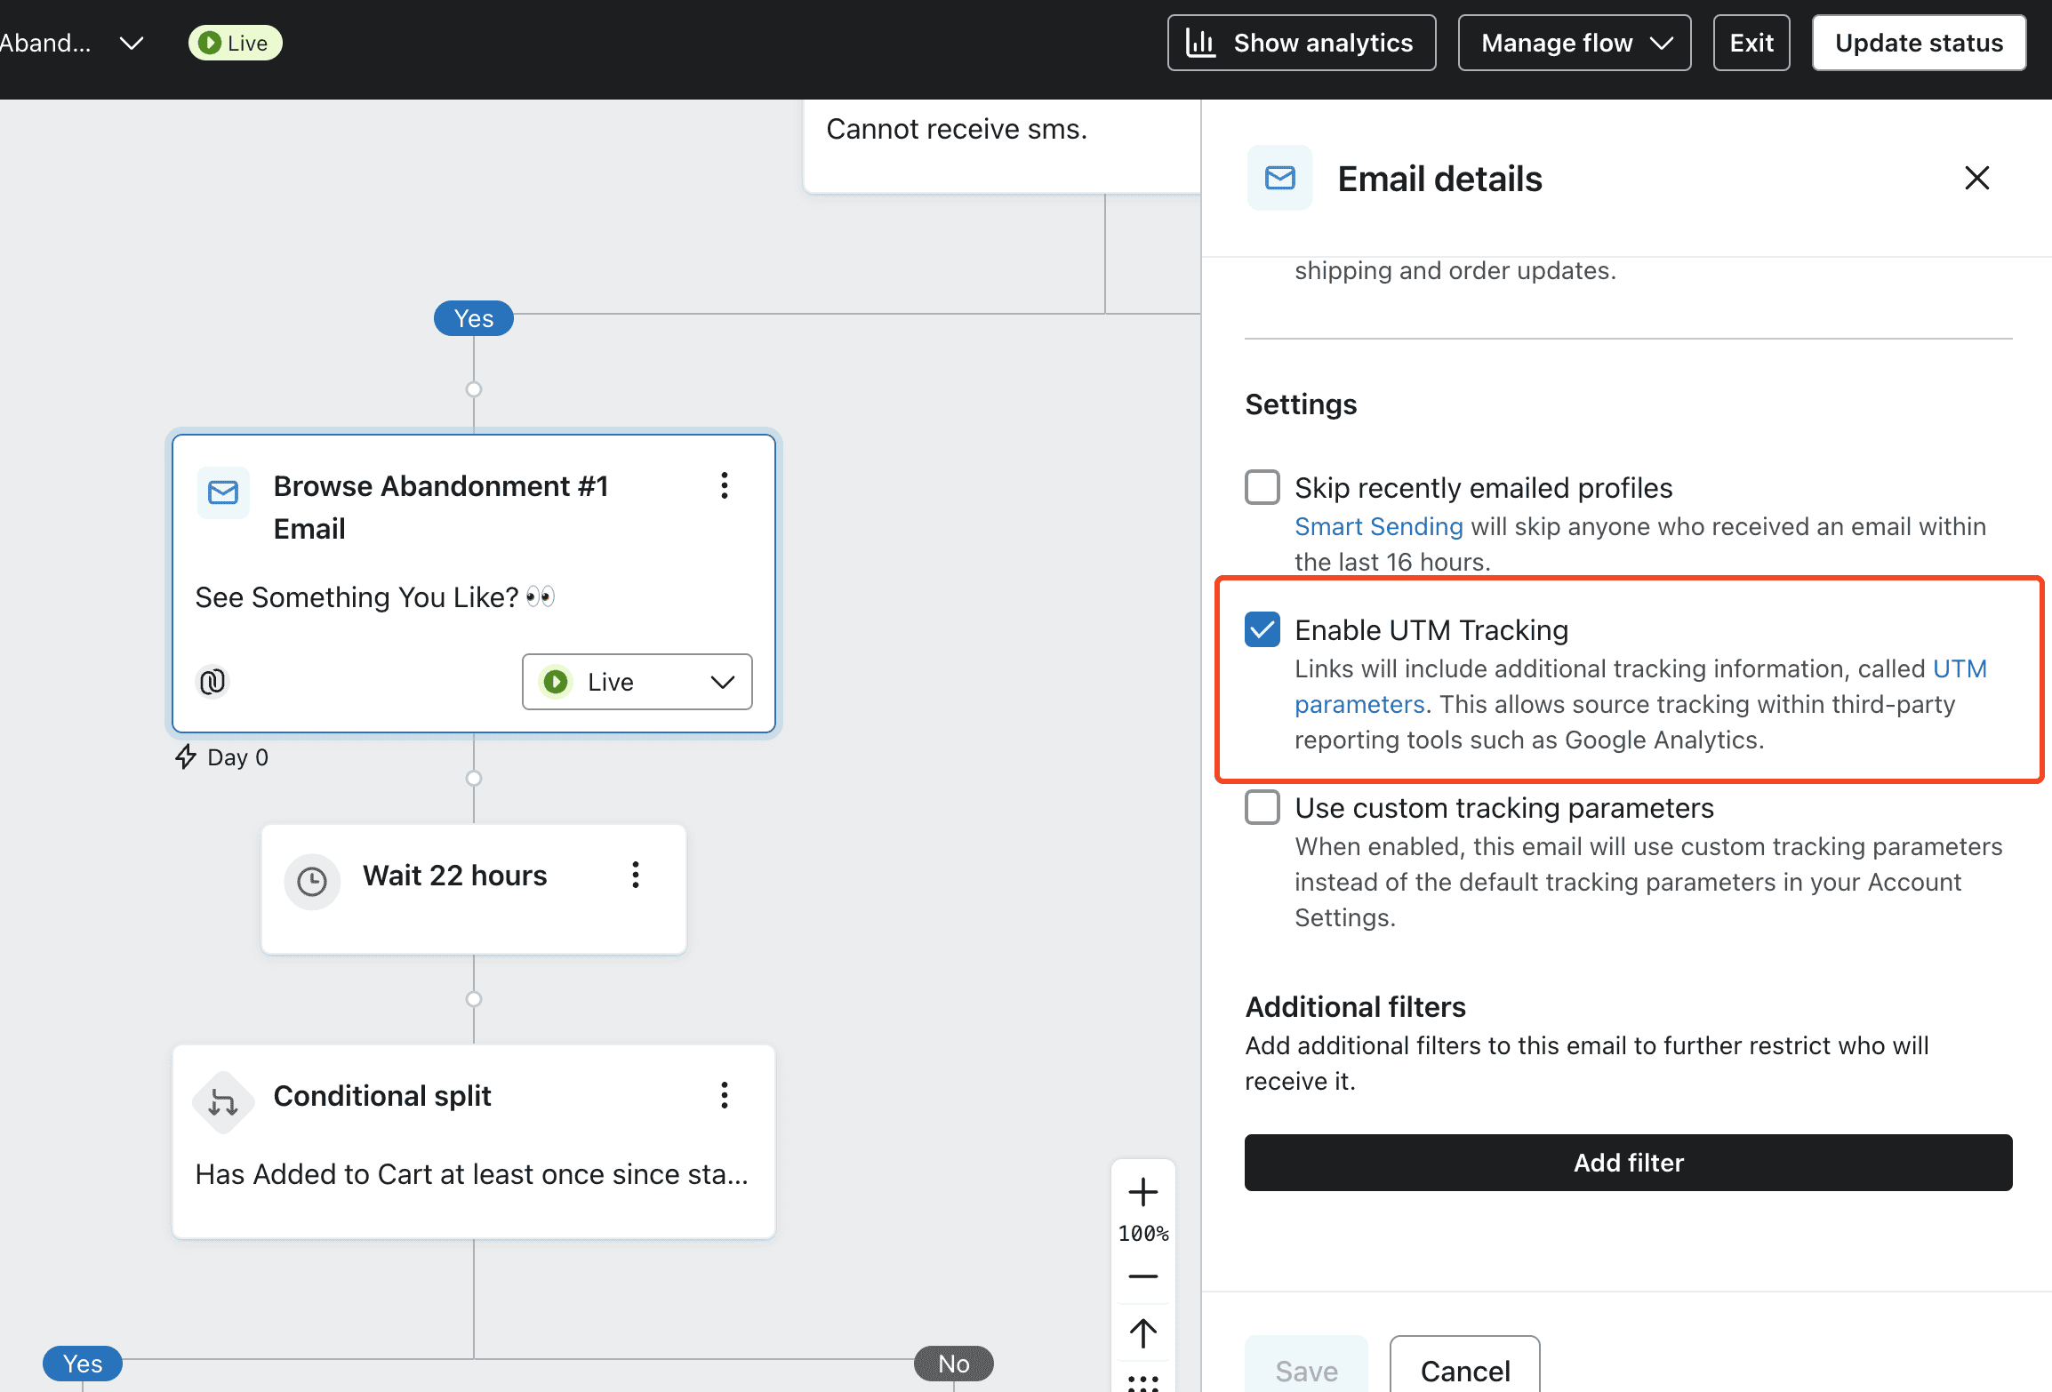Uncheck Enable UTM Tracking checkbox

pos(1262,629)
